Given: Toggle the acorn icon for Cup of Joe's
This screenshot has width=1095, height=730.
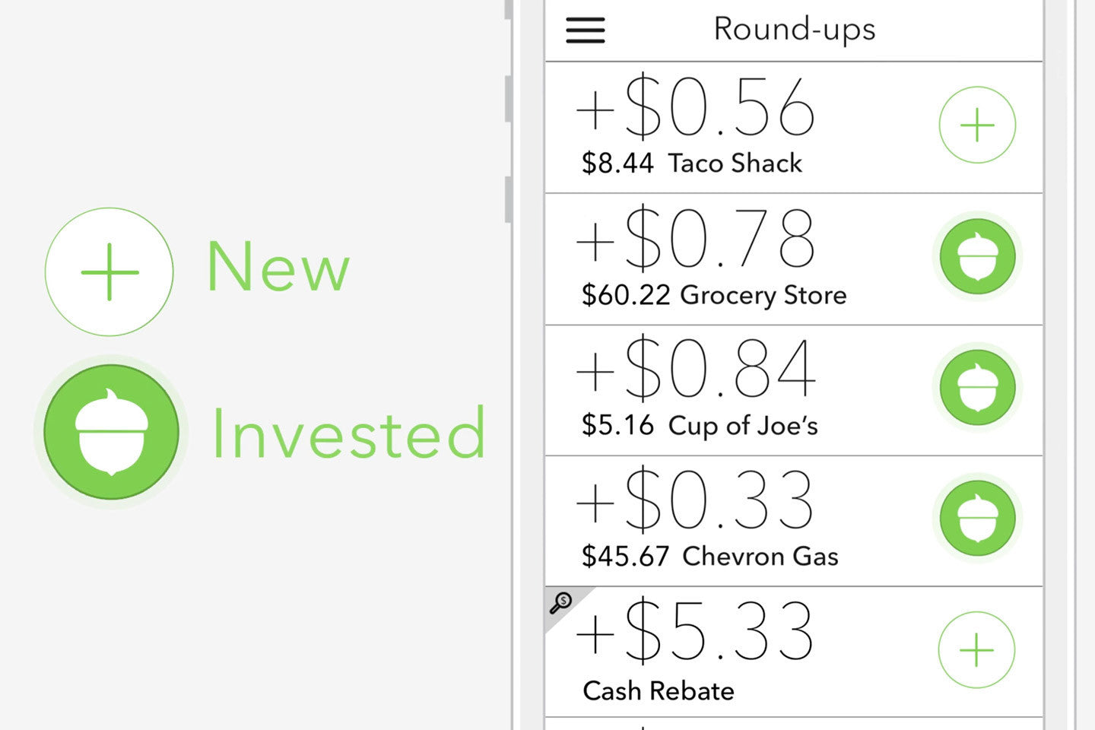Looking at the screenshot, I should pyautogui.click(x=977, y=388).
